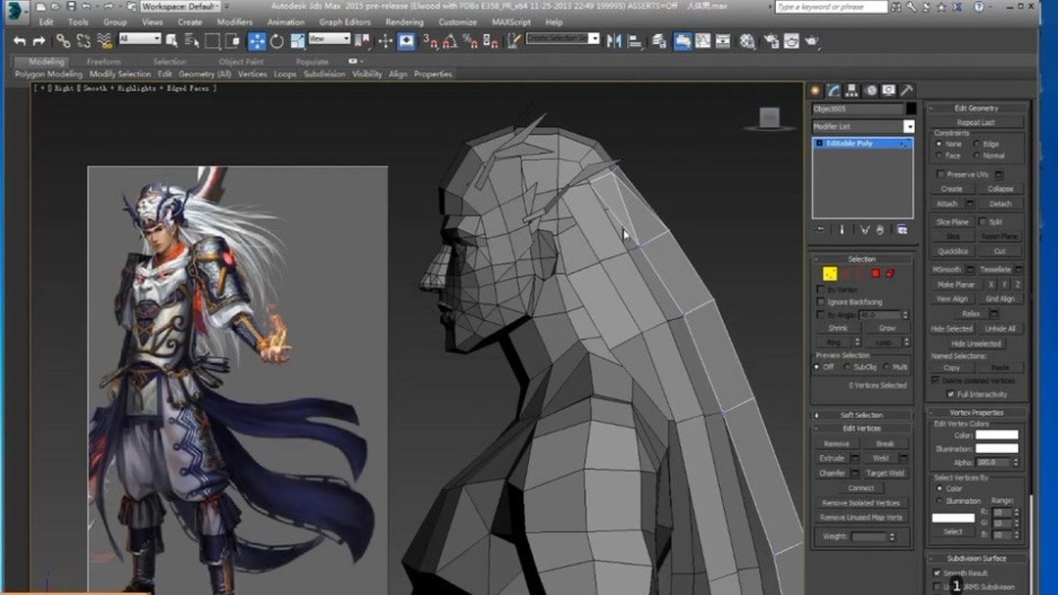The width and height of the screenshot is (1058, 595).
Task: Toggle the Preserve UVs checkbox
Action: coord(940,174)
